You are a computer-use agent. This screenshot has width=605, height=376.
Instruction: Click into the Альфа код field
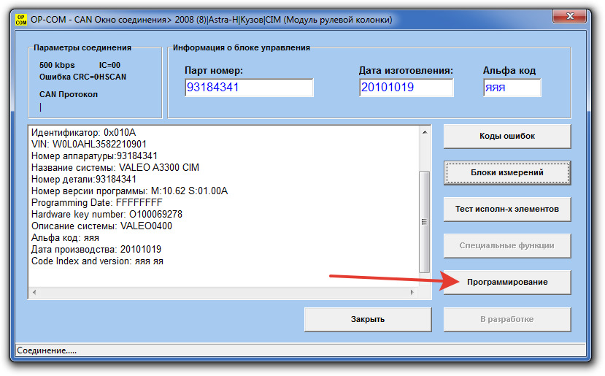[512, 88]
